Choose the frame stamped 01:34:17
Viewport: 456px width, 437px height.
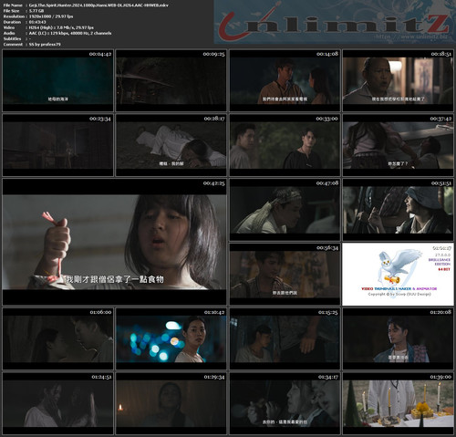coord(285,403)
